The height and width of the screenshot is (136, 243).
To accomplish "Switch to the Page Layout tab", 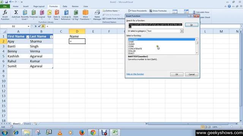I will coord(39,6).
